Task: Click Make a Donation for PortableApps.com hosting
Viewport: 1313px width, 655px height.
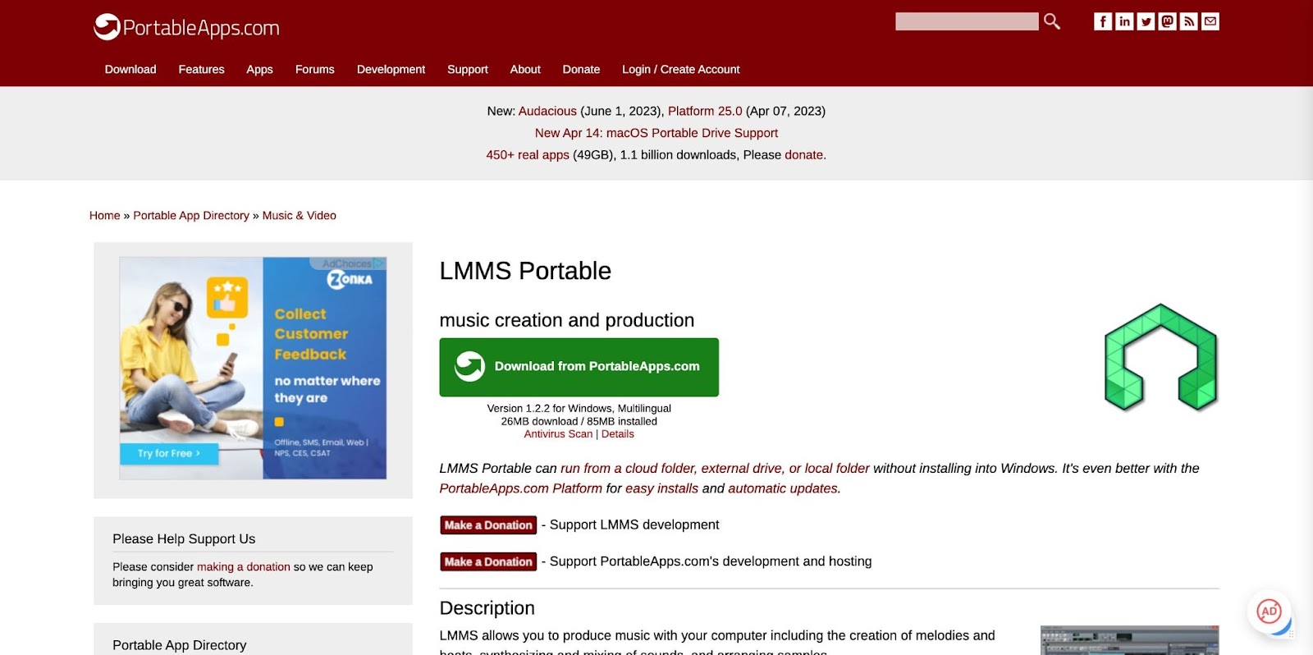Action: pyautogui.click(x=488, y=561)
